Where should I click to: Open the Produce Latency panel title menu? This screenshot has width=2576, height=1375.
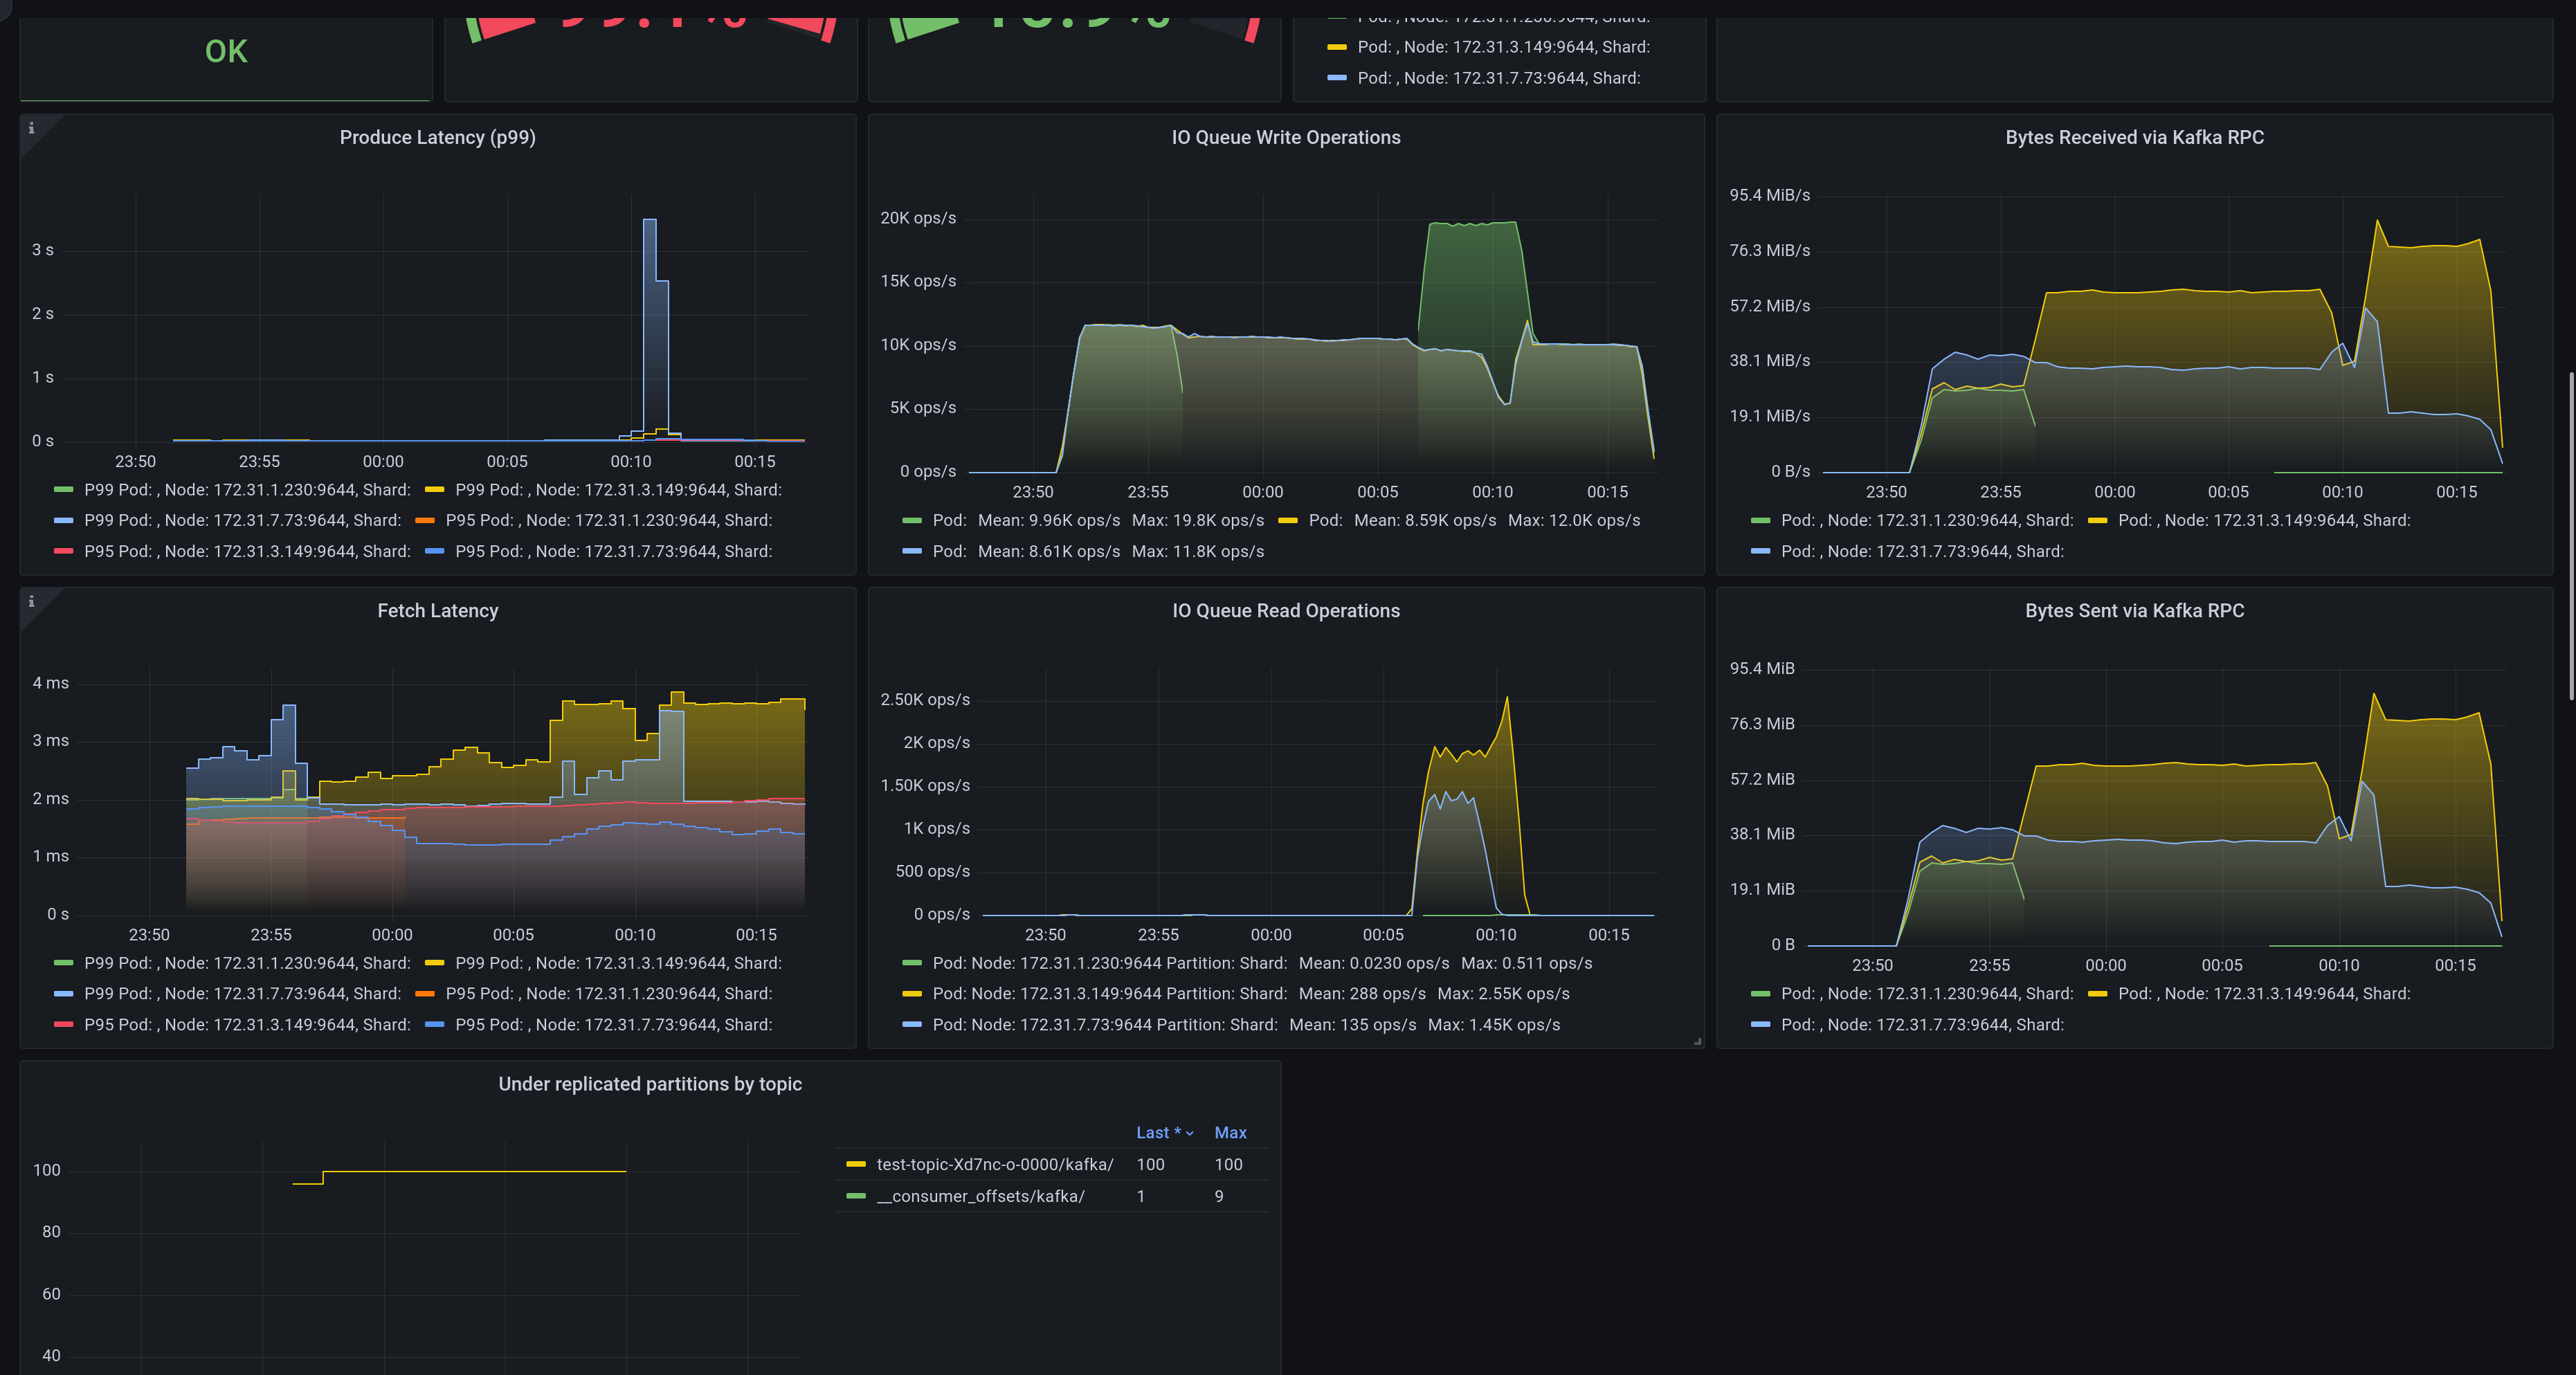click(x=437, y=137)
